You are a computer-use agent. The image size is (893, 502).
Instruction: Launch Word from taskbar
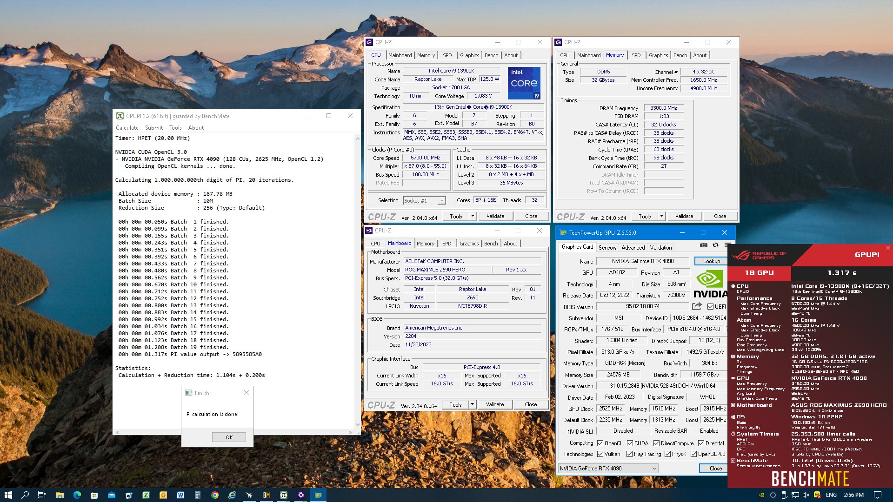pyautogui.click(x=180, y=495)
